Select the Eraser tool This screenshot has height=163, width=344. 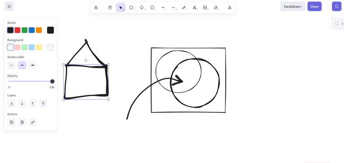[x=216, y=7]
